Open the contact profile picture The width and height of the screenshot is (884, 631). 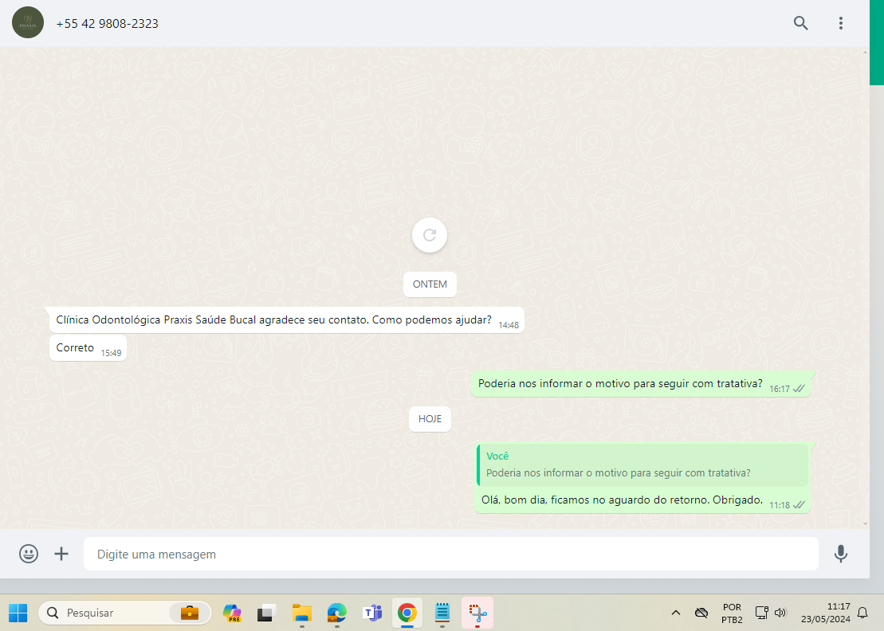[28, 22]
